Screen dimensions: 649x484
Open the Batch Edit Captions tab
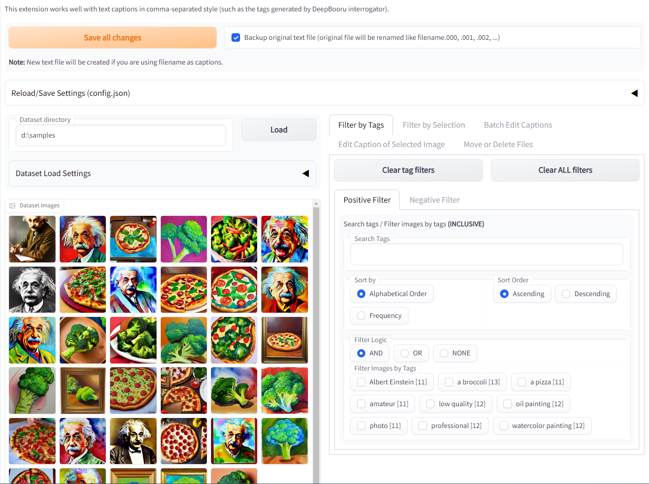[x=518, y=125]
